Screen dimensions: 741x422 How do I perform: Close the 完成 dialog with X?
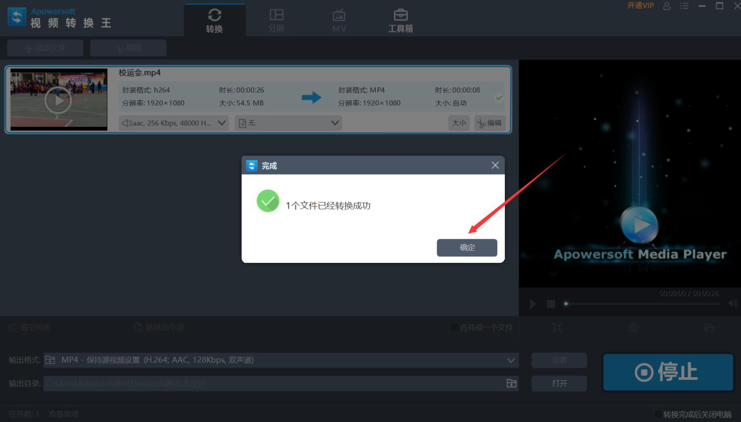pos(495,165)
